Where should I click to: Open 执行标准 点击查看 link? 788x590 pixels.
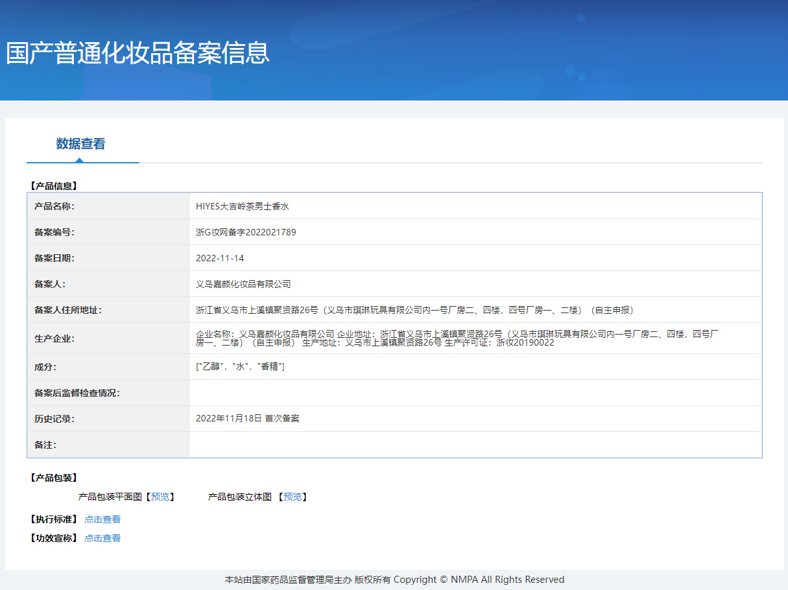click(x=102, y=519)
